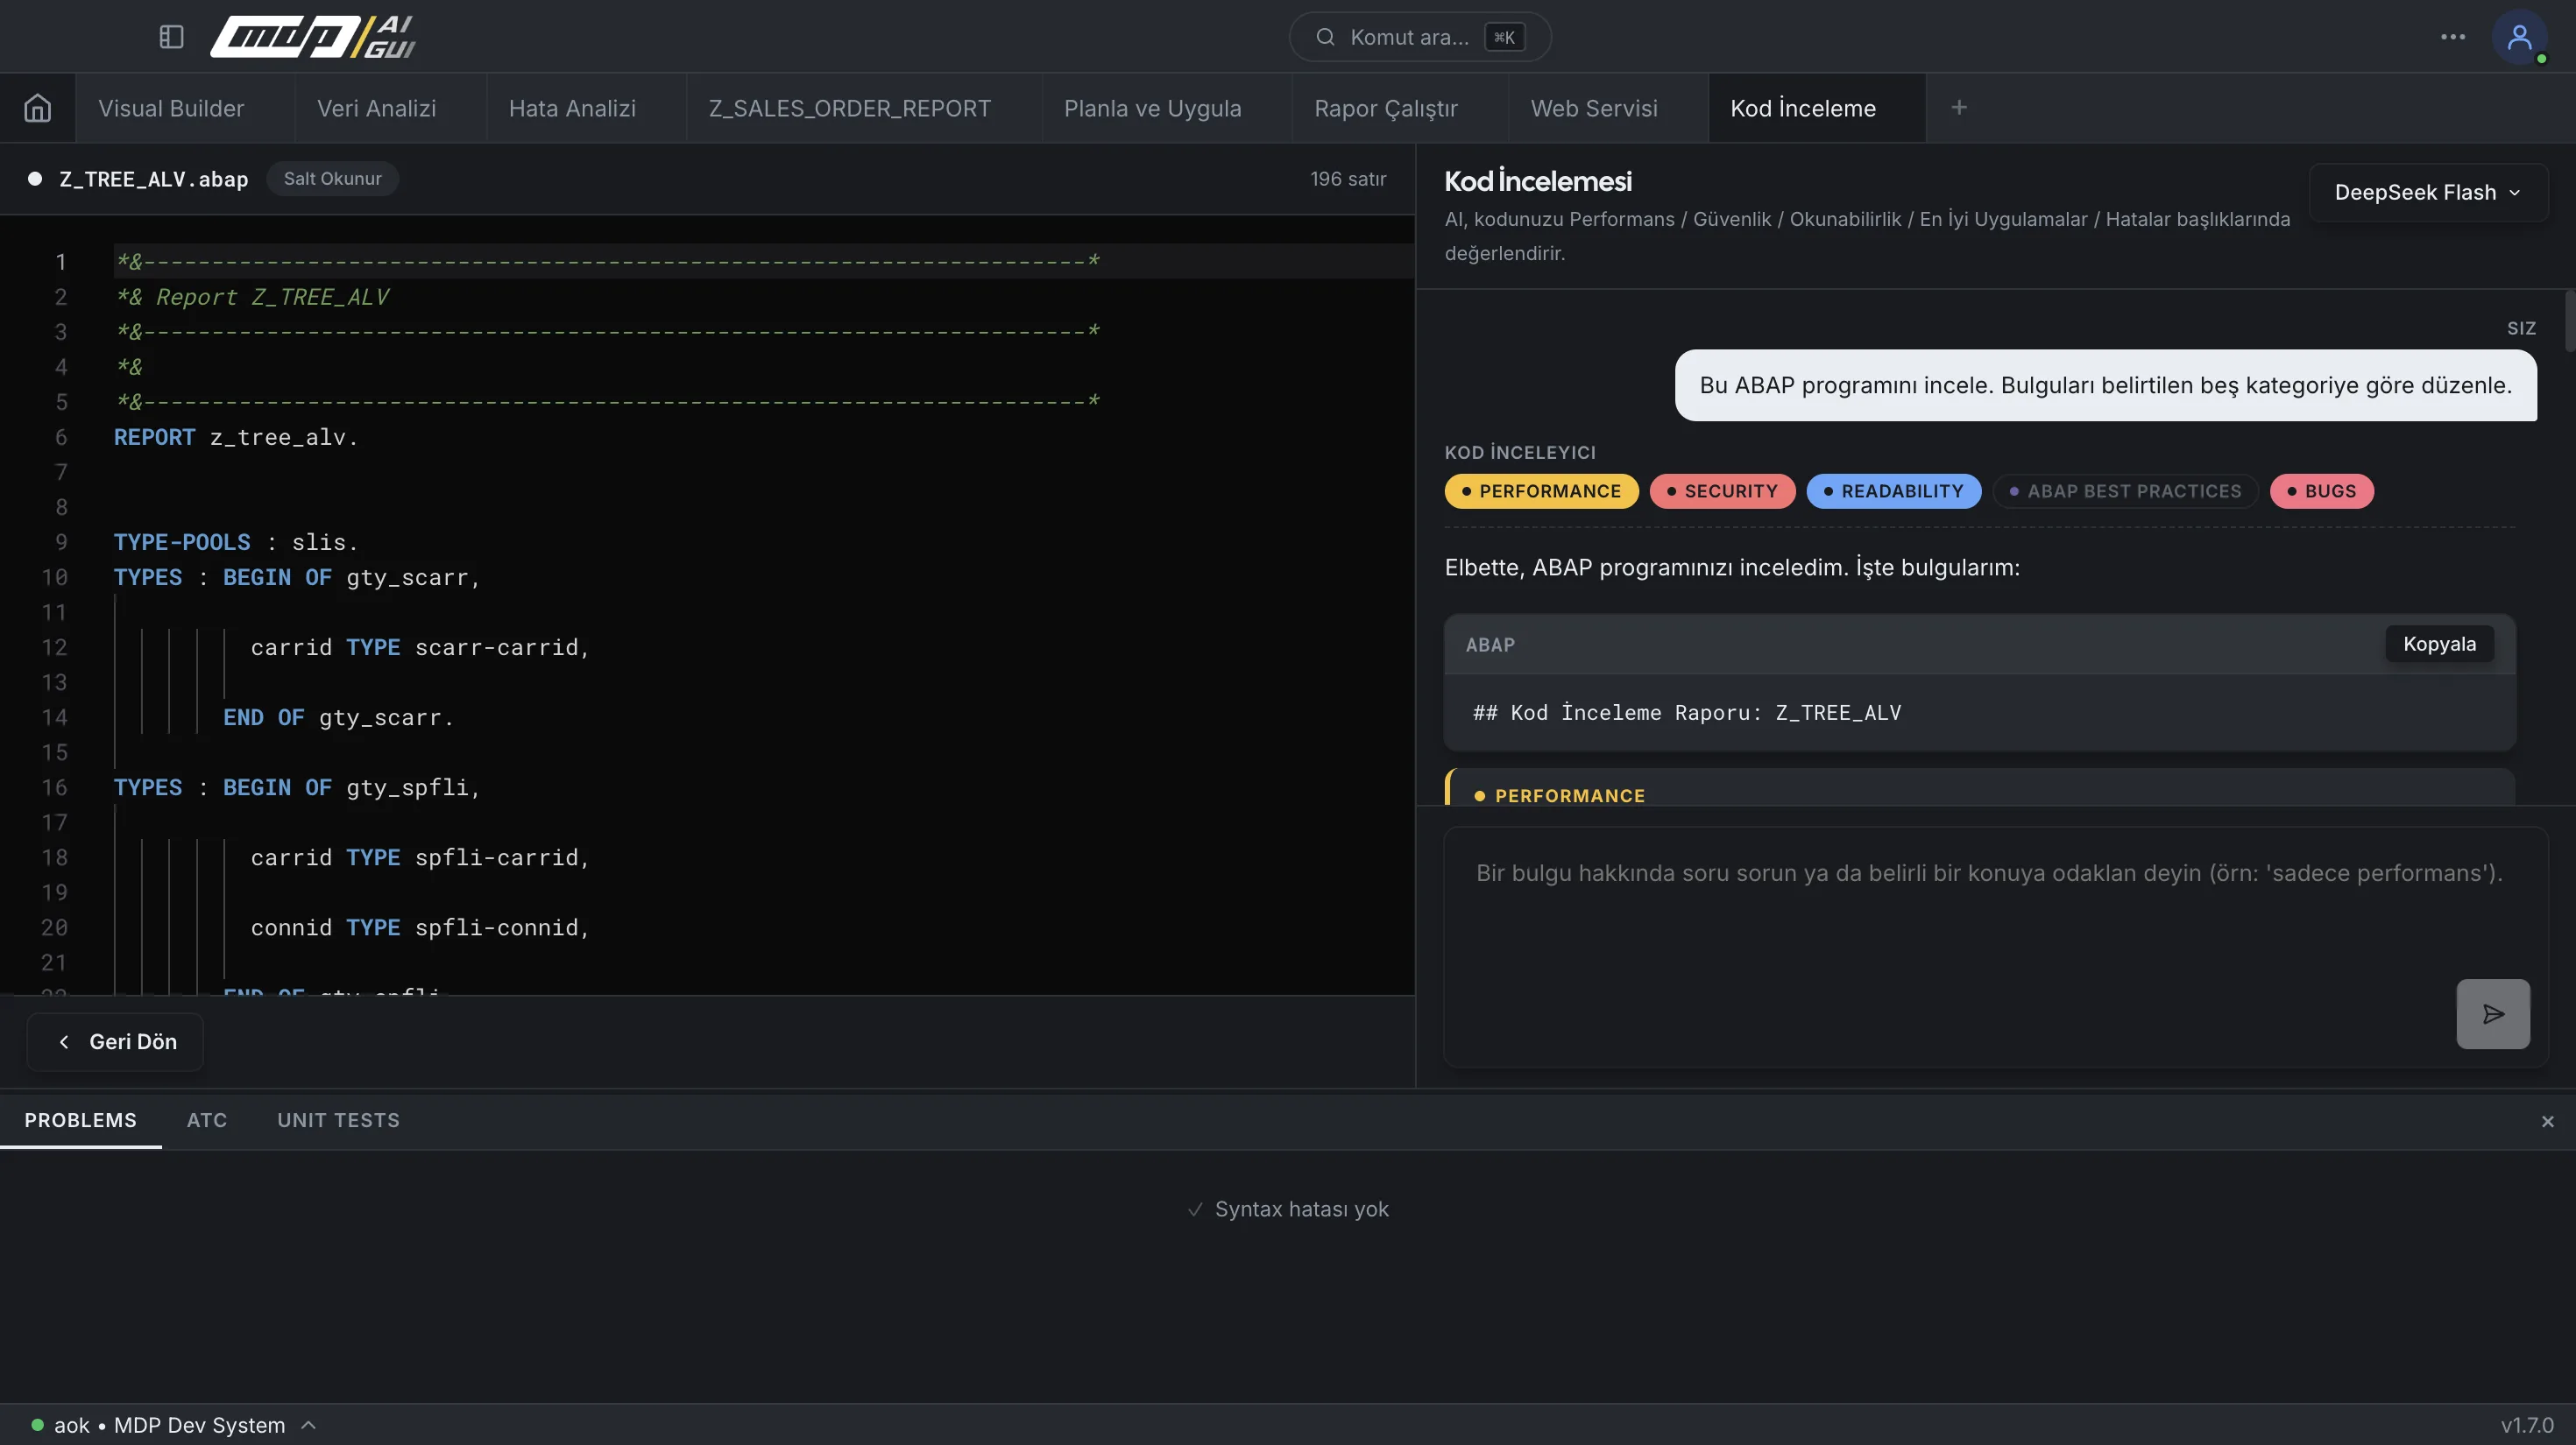Toggle the PERFORMANCE category filter

(1540, 491)
